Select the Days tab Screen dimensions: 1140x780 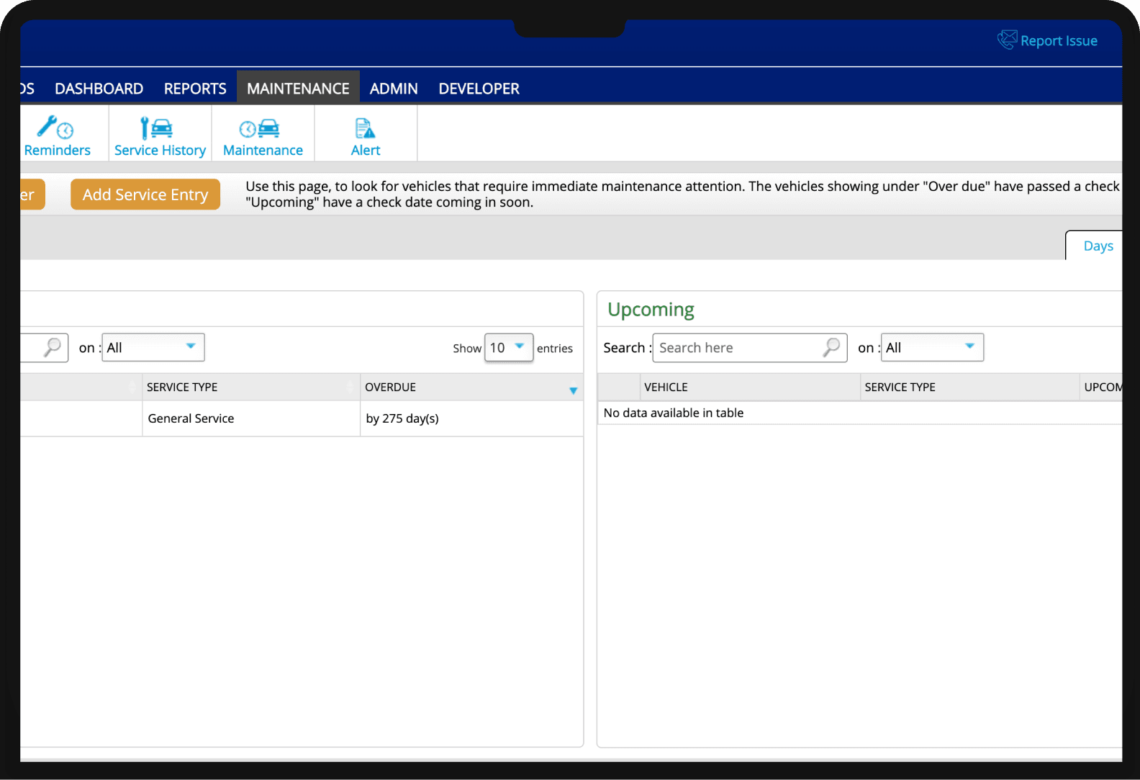(1098, 246)
